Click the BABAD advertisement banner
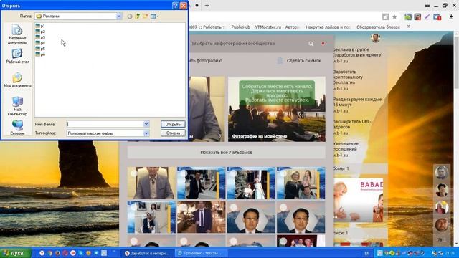Image resolution: width=459 pixels, height=258 pixels. pyautogui.click(x=359, y=200)
